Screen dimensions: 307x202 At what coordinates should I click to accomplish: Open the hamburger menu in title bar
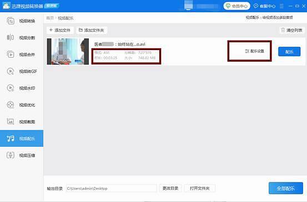coord(281,6)
